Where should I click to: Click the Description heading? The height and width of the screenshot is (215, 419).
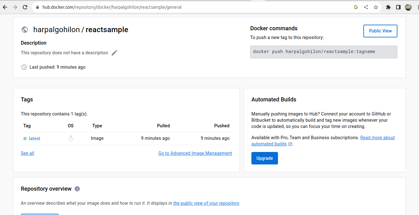34,43
